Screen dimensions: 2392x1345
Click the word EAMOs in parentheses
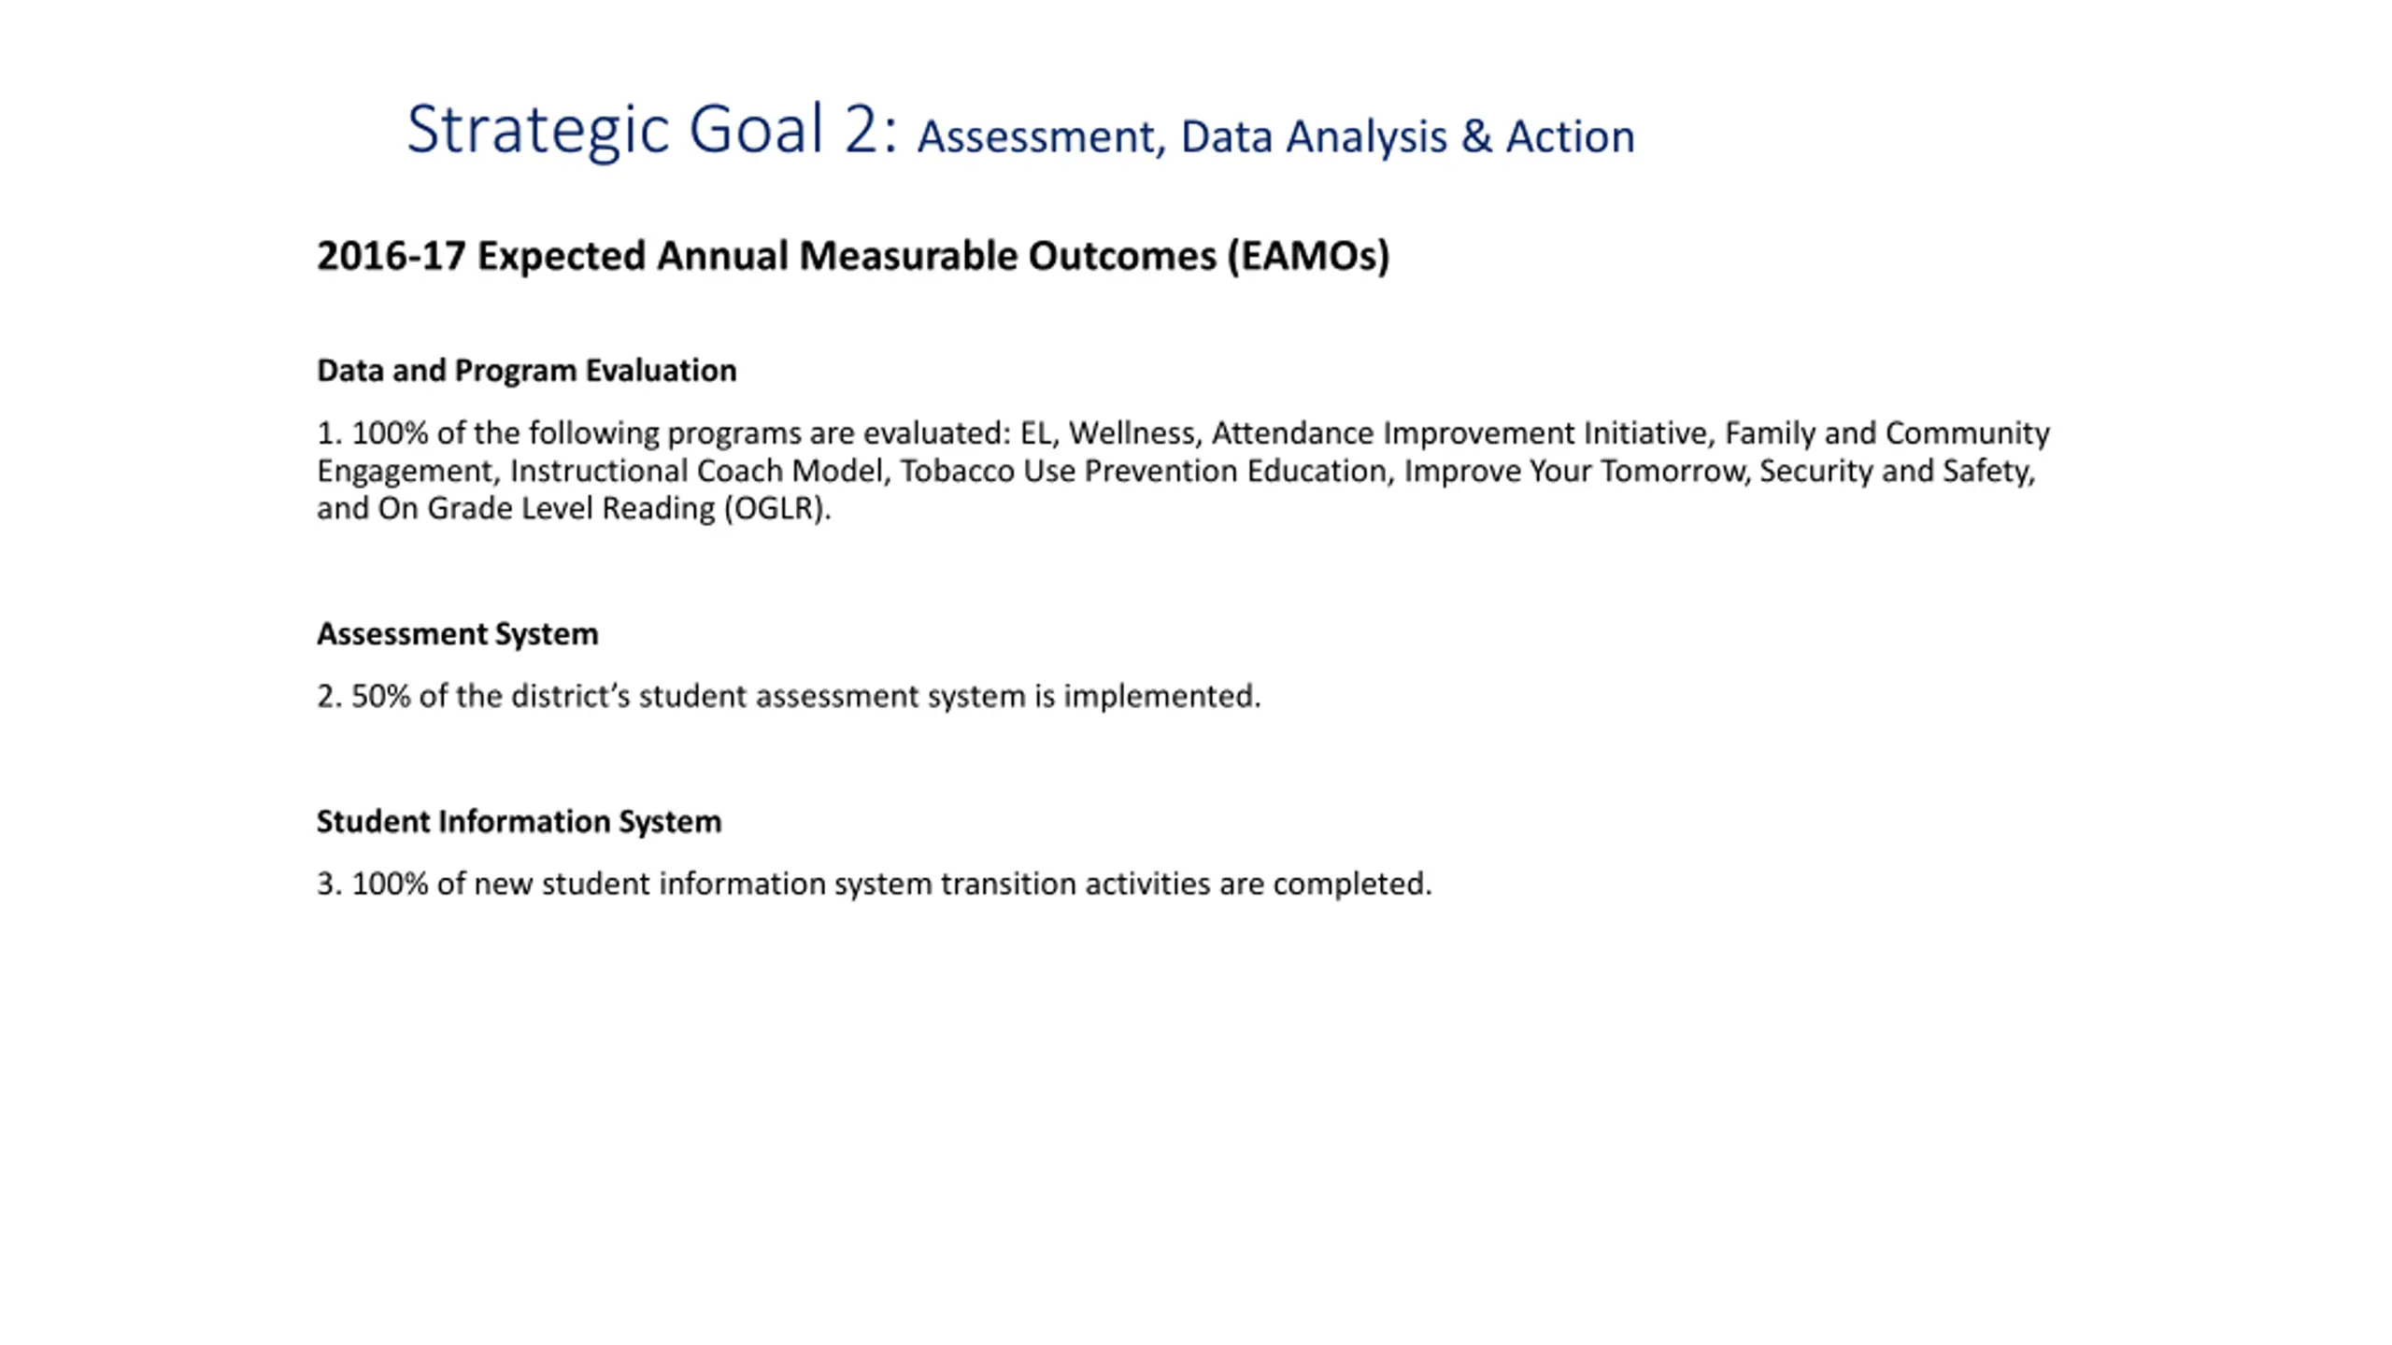coord(1308,256)
